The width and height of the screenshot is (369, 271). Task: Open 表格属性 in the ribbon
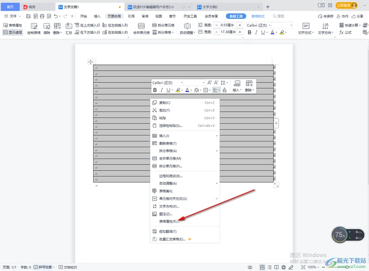point(13,25)
